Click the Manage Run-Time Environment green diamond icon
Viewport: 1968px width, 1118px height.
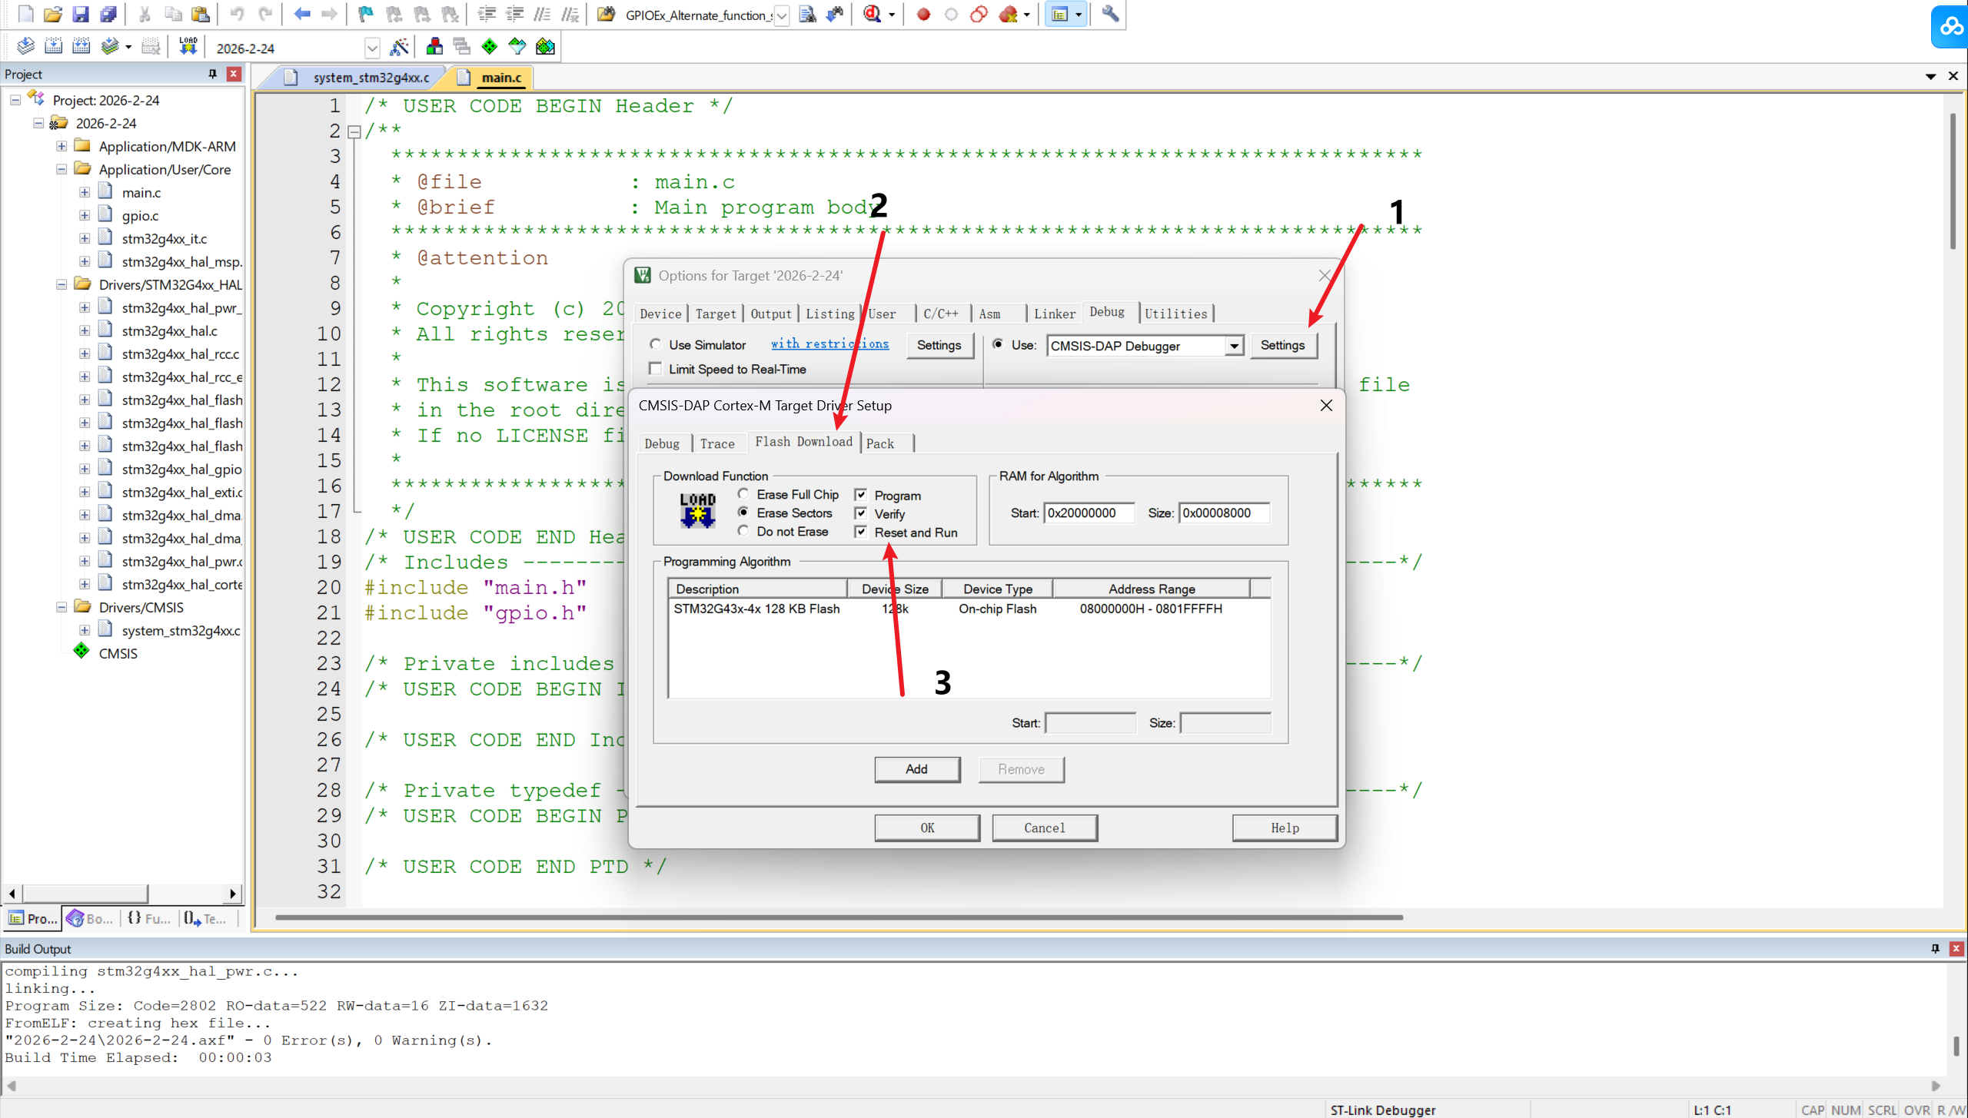click(490, 47)
